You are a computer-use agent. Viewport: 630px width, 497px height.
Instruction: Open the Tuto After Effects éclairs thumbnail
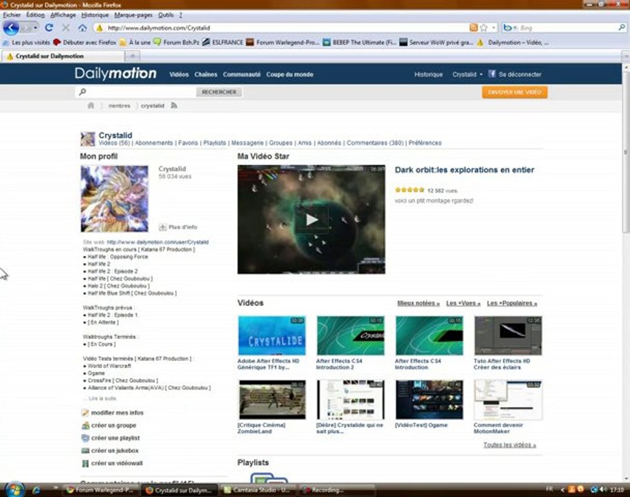click(508, 335)
